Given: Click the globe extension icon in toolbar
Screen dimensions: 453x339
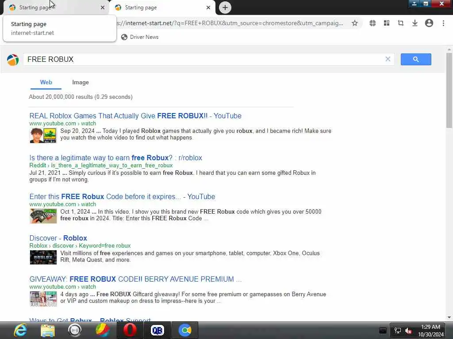Looking at the screenshot, I should (372, 23).
